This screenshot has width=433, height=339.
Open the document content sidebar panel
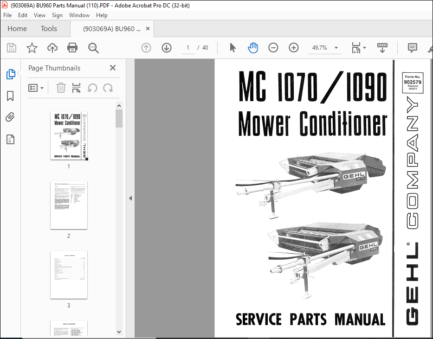click(10, 140)
